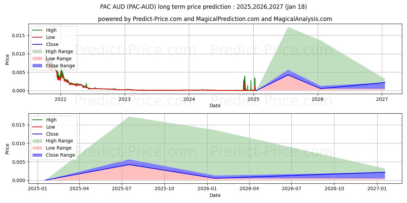407x203 pixels.
Task: Click the blue Close line swatch in bottom legend
Action: (x=38, y=134)
